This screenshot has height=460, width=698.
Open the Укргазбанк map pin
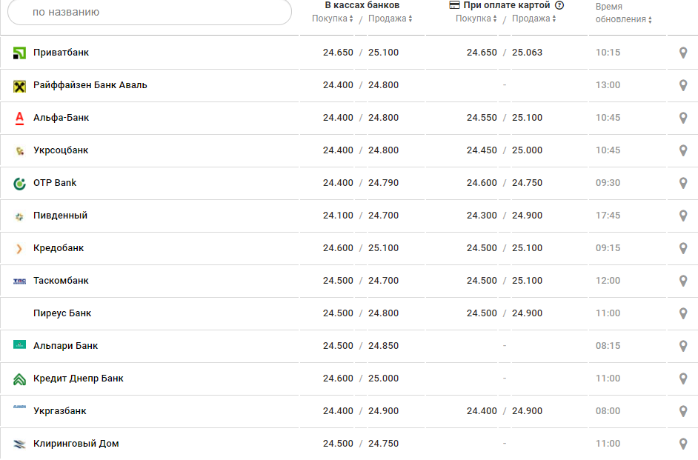683,411
